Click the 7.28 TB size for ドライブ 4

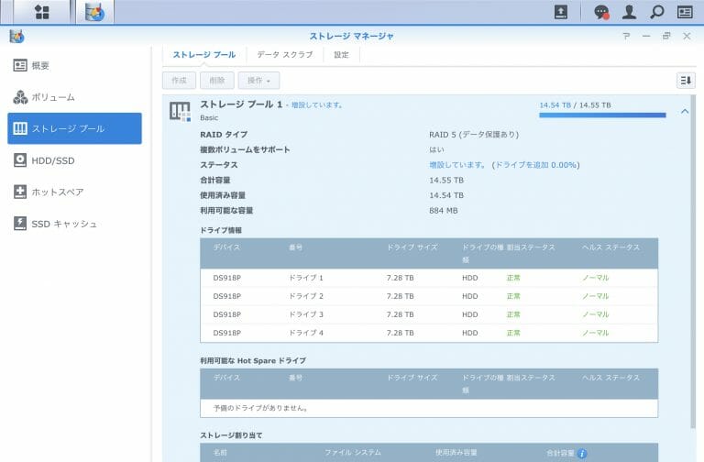tap(400, 333)
